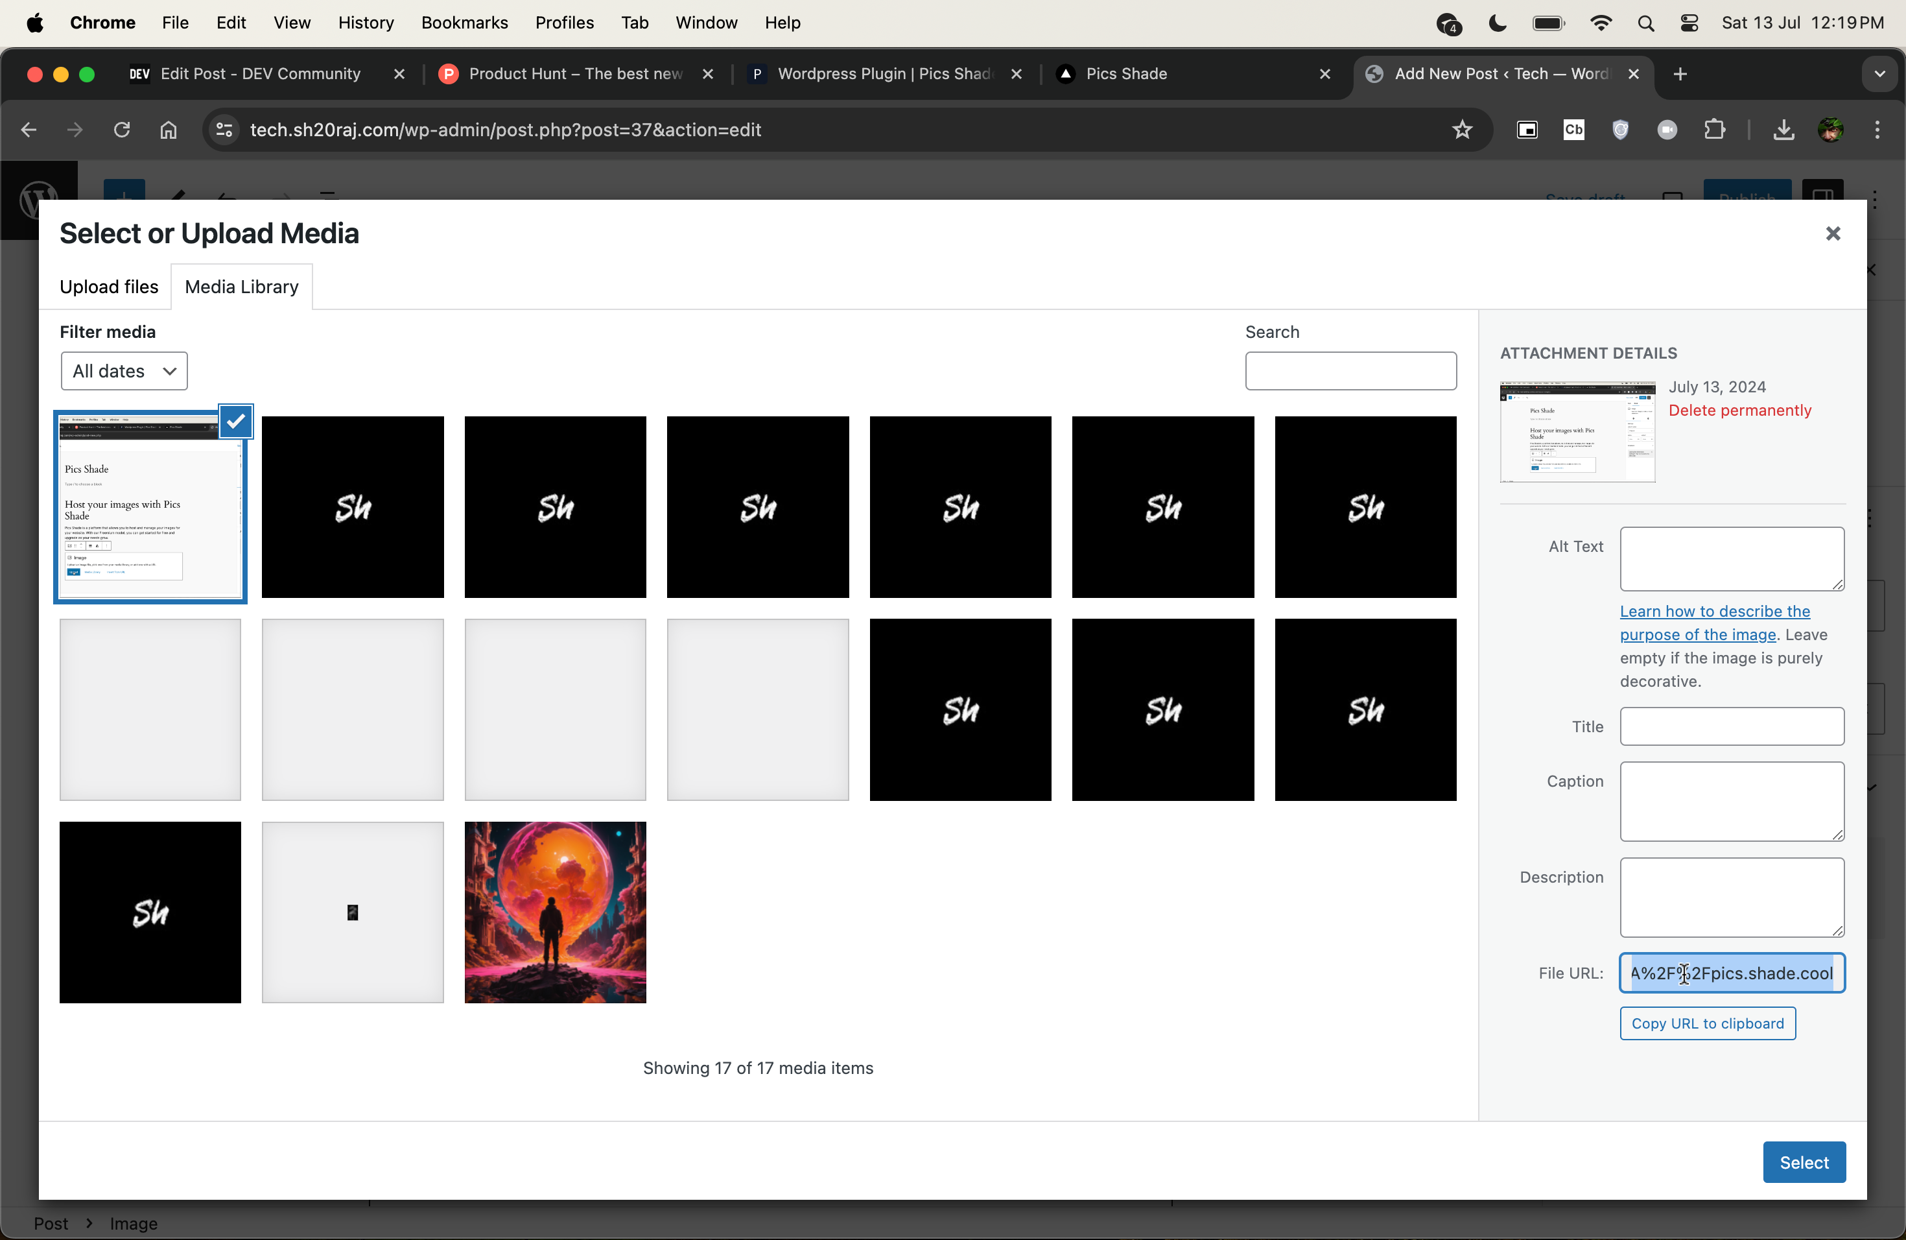Open the Control Center icon
The height and width of the screenshot is (1240, 1906).
(1689, 23)
